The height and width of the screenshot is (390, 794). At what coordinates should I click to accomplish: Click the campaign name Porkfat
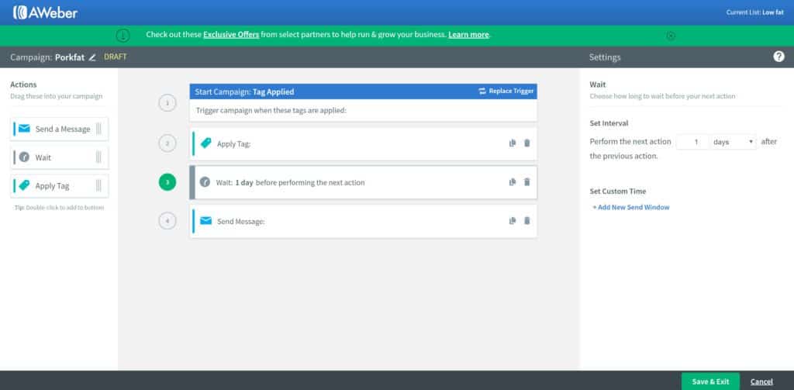click(70, 57)
